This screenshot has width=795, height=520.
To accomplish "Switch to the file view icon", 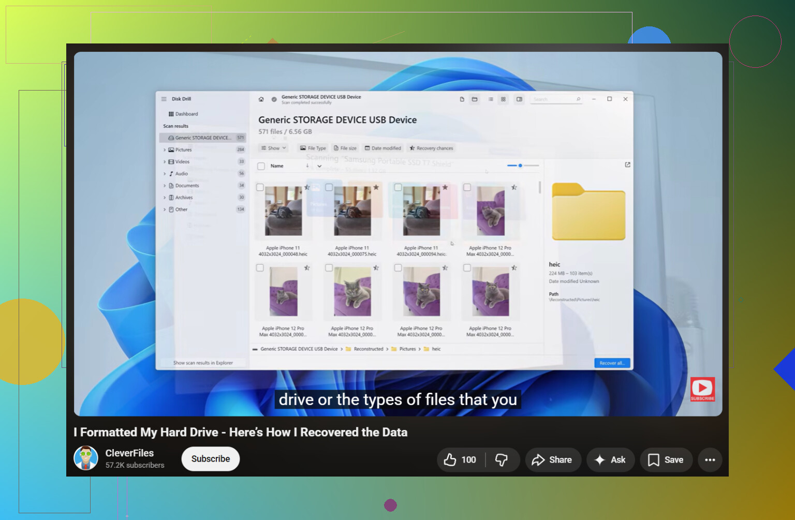I will (462, 99).
